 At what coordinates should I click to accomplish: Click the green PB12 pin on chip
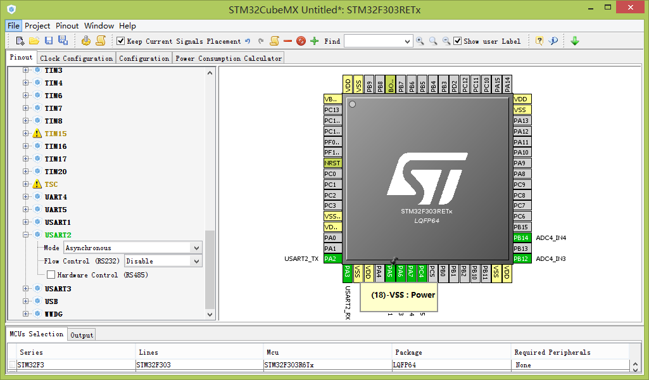click(x=522, y=258)
